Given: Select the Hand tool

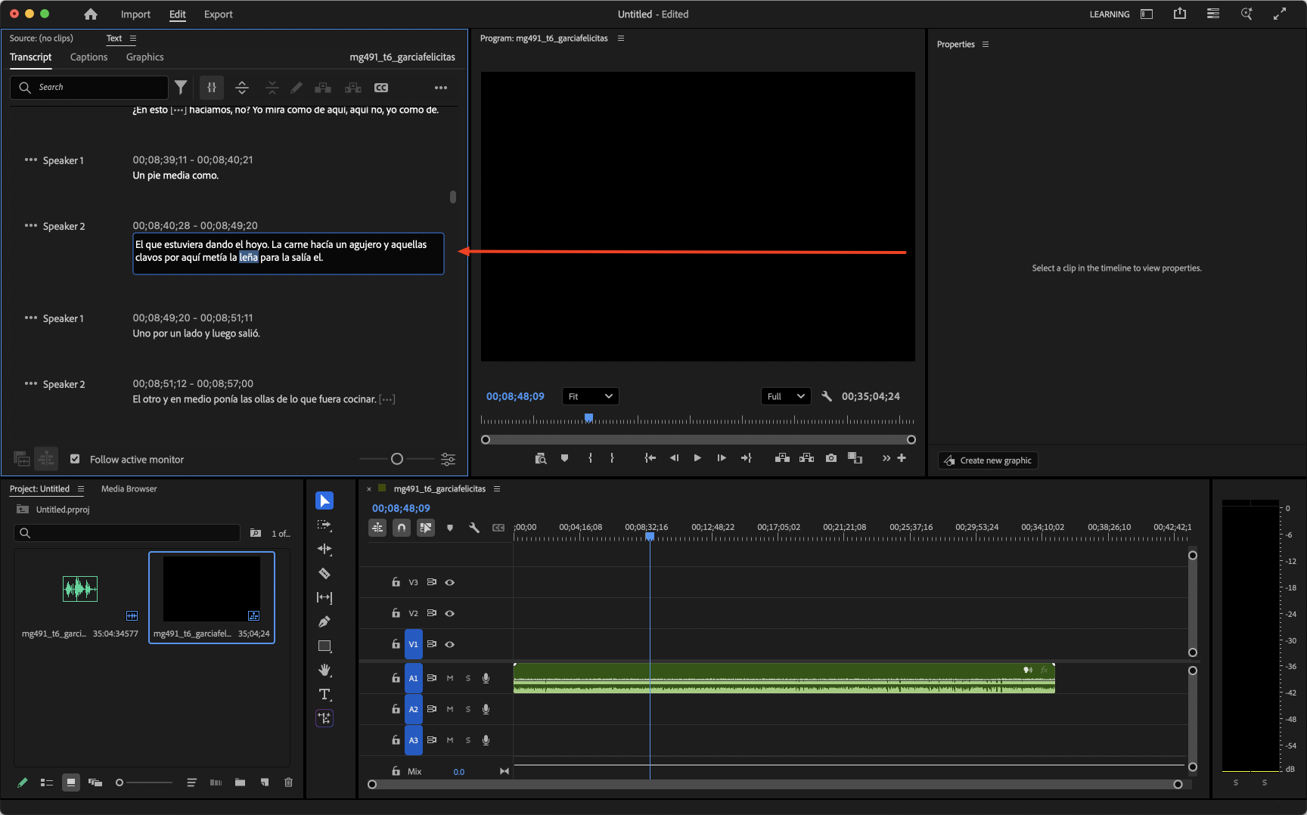Looking at the screenshot, I should [324, 671].
